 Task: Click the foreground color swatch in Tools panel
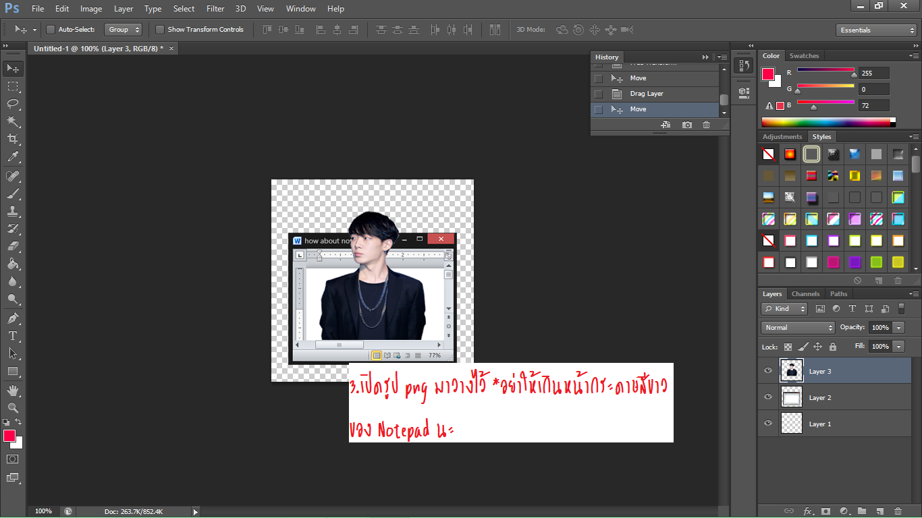[9, 436]
